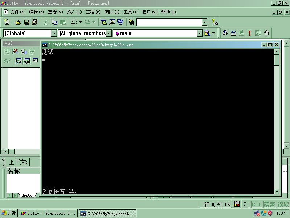Screen dimensions: 290x218
Task: Expand the main function dropdown on the WizardBar
Action: point(200,33)
